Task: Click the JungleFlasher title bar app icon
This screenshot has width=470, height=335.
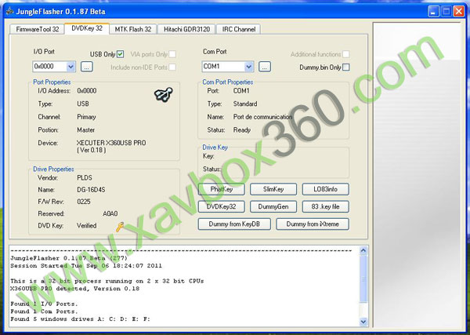Action: 9,12
